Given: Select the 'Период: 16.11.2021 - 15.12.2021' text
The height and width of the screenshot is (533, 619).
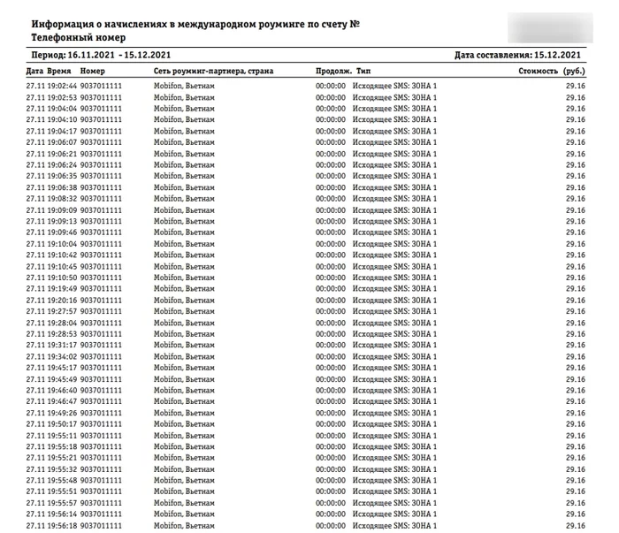Looking at the screenshot, I should 101,55.
